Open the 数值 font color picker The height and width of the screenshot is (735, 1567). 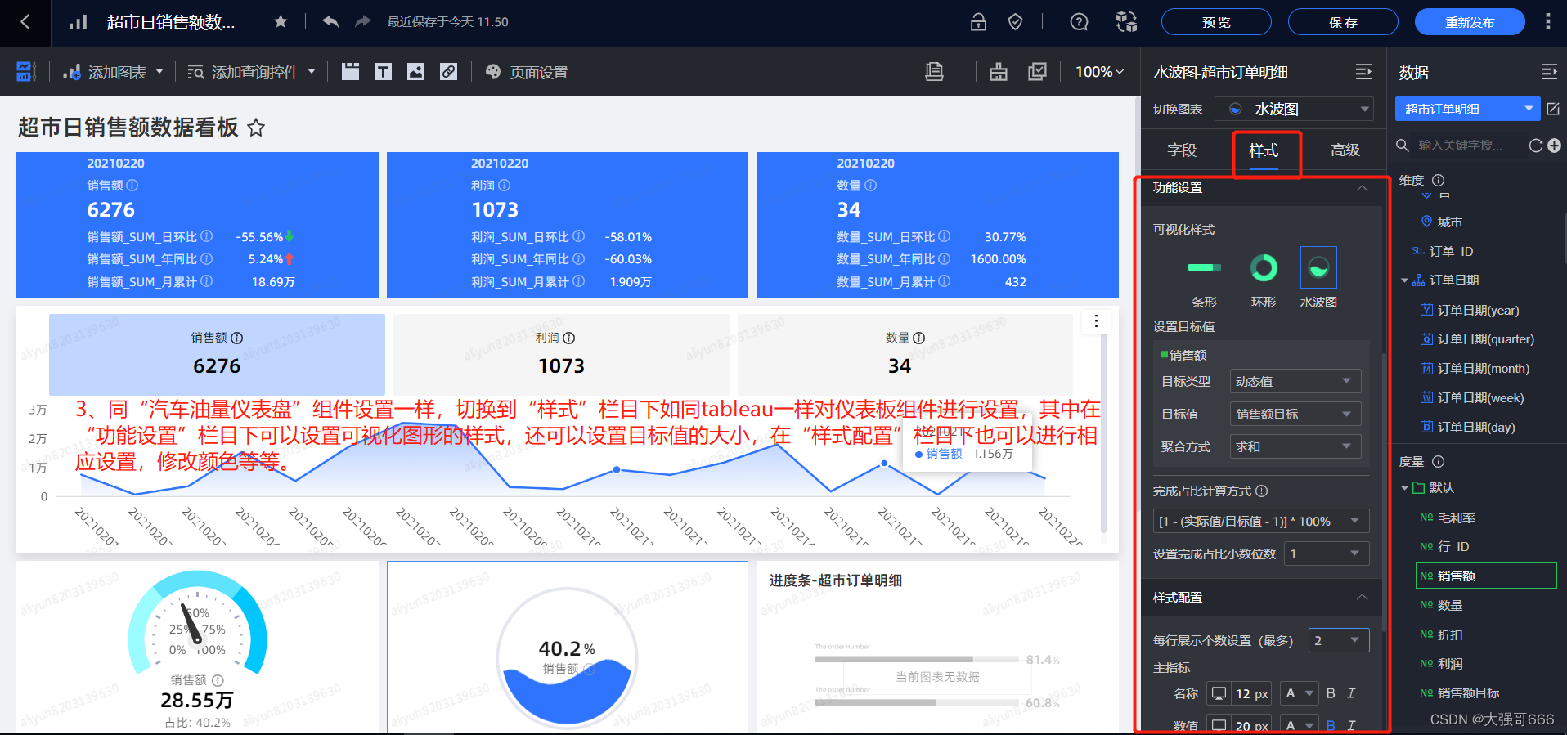[x=1299, y=725]
